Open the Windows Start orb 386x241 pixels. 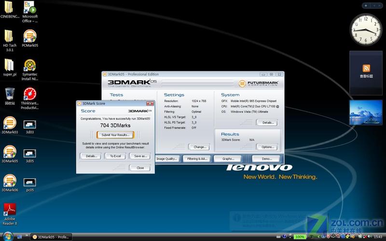(8, 236)
